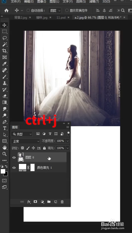This screenshot has height=233, width=132.
Task: Switch to the 猫咪.jpg document tab
Action: coord(42,18)
